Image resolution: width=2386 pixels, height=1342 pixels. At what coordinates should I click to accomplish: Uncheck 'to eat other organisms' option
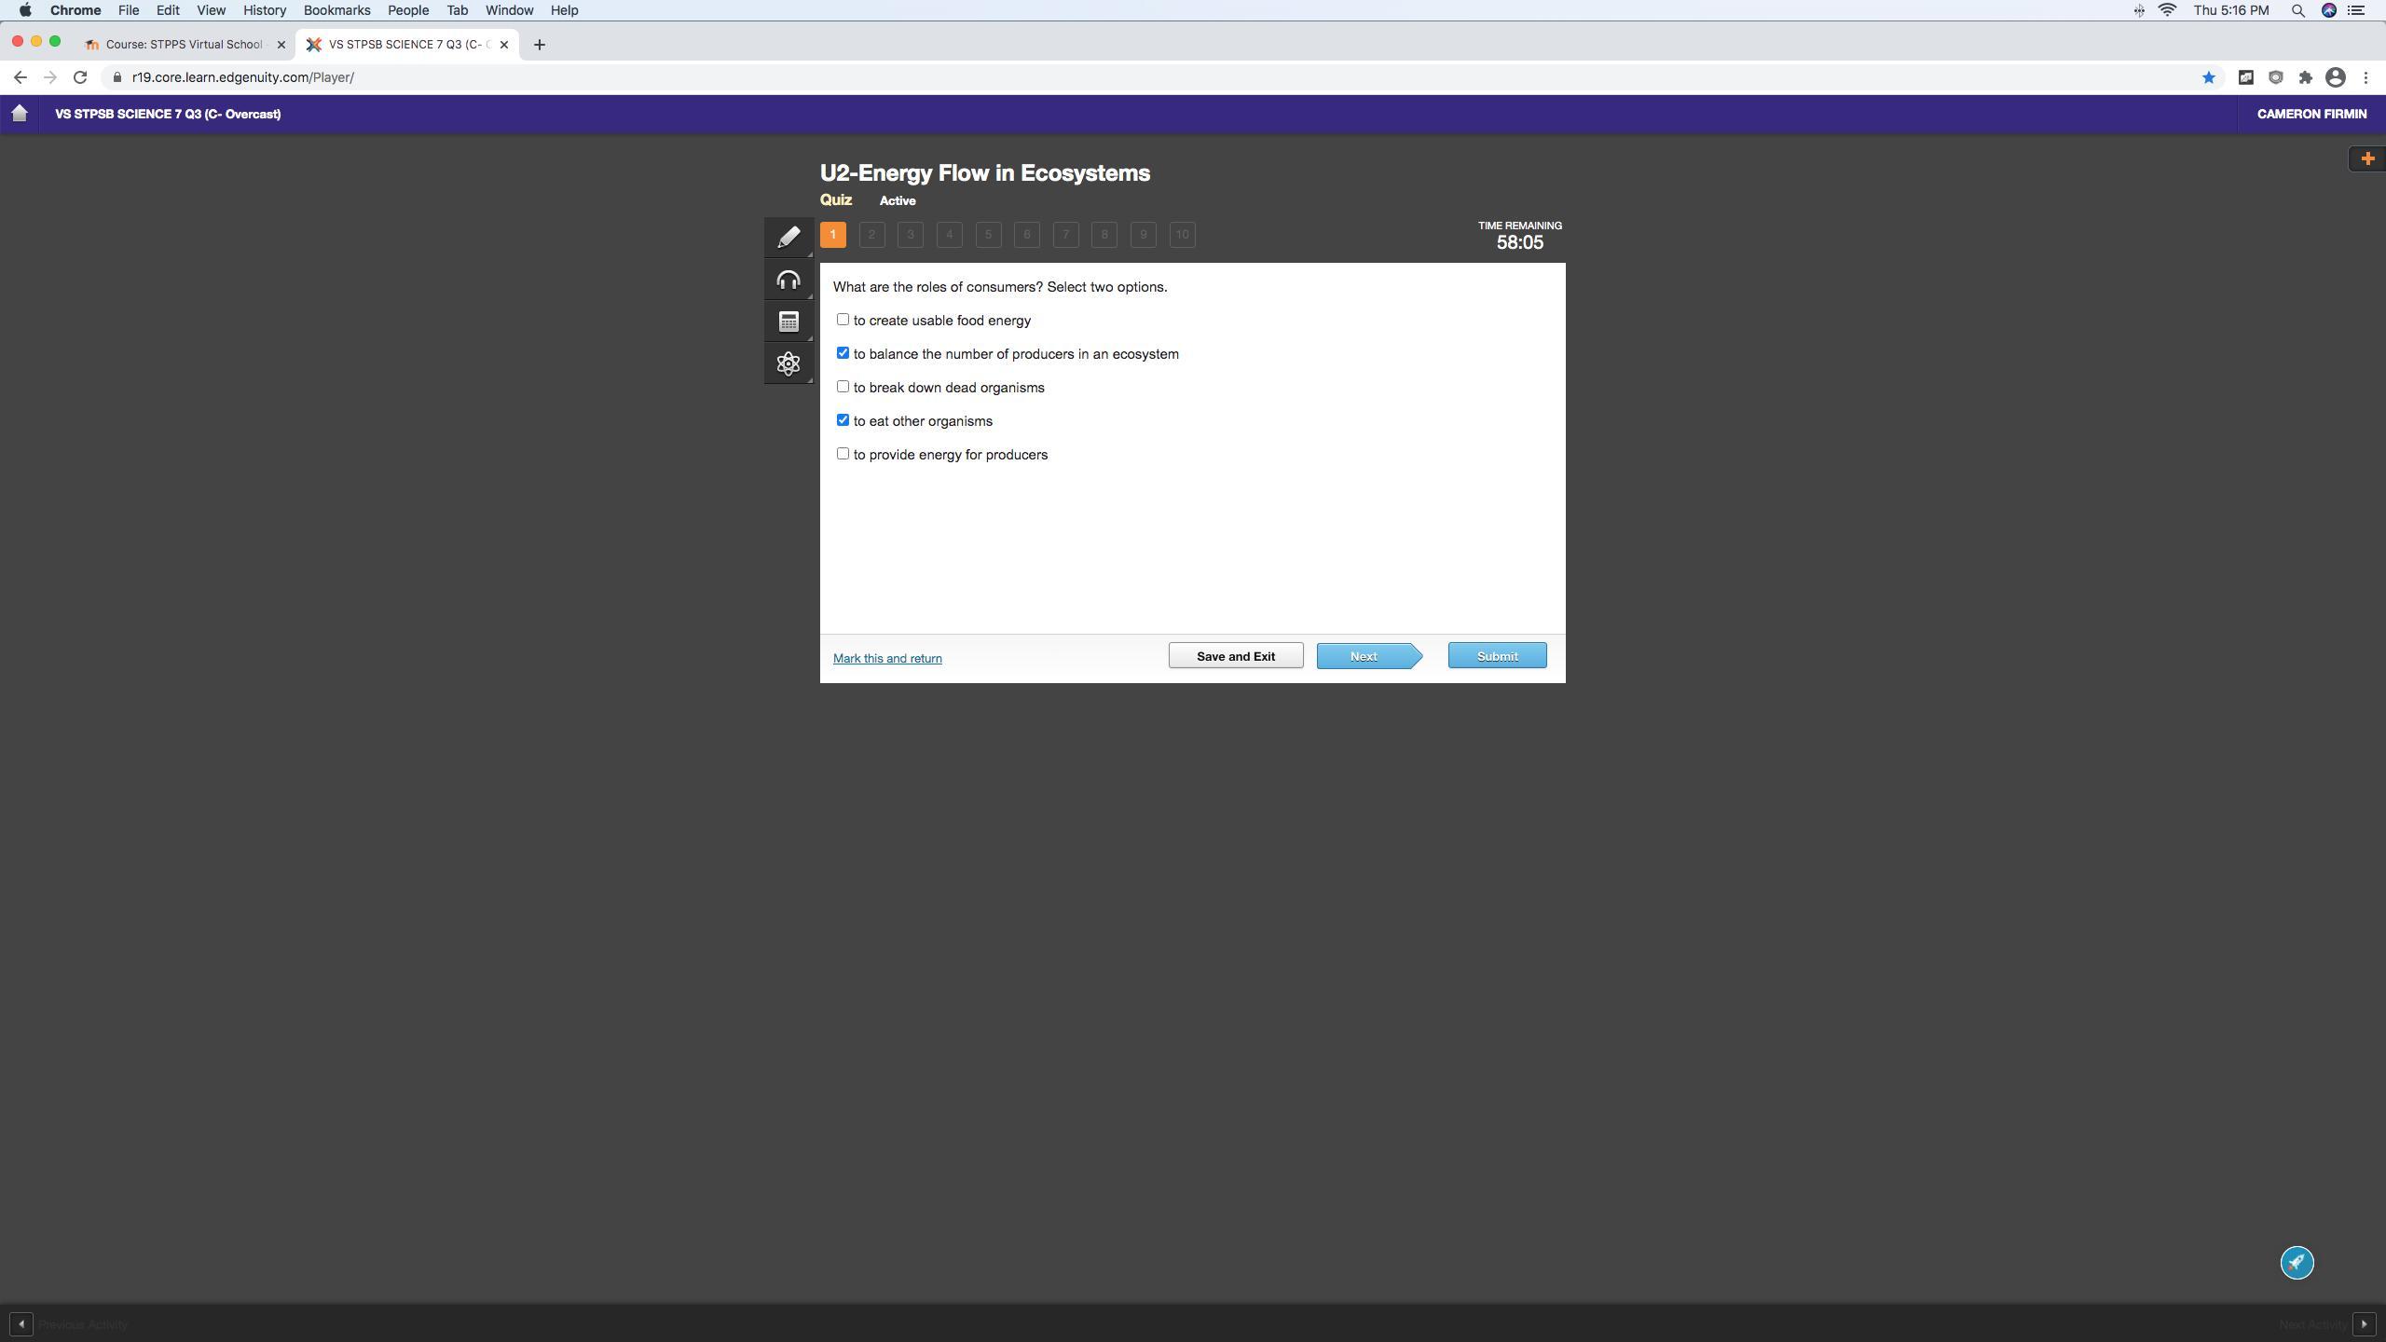[x=843, y=420]
